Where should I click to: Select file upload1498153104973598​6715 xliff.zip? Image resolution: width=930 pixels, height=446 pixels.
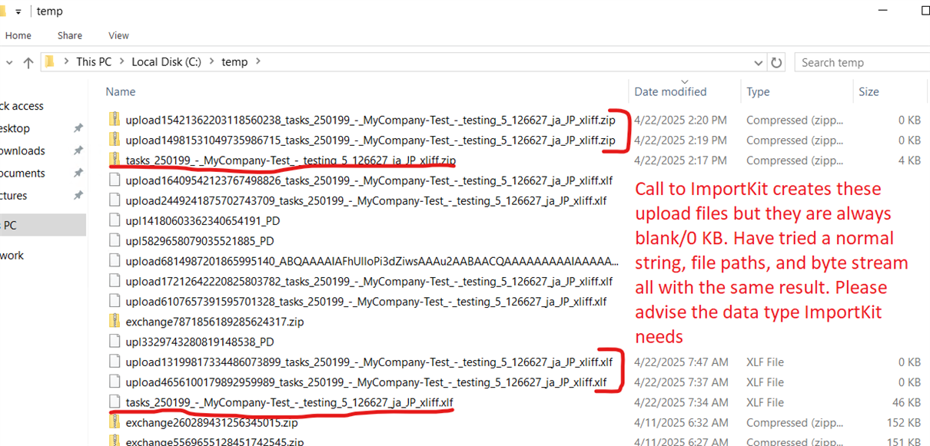tap(370, 140)
